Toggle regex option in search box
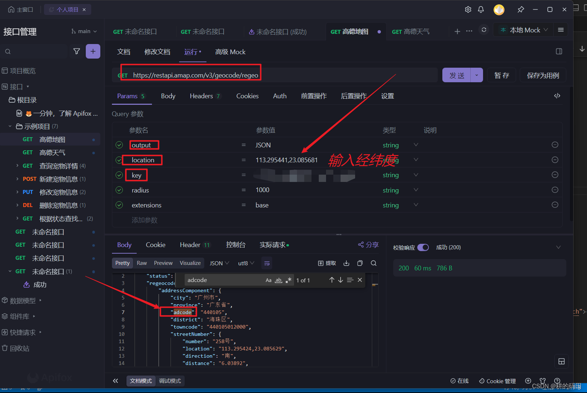 pos(289,280)
